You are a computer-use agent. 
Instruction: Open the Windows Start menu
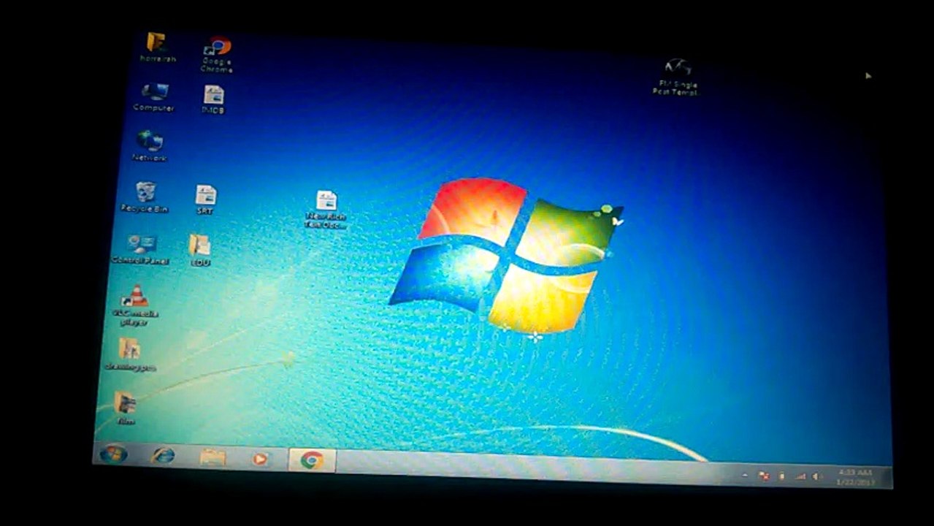[113, 454]
